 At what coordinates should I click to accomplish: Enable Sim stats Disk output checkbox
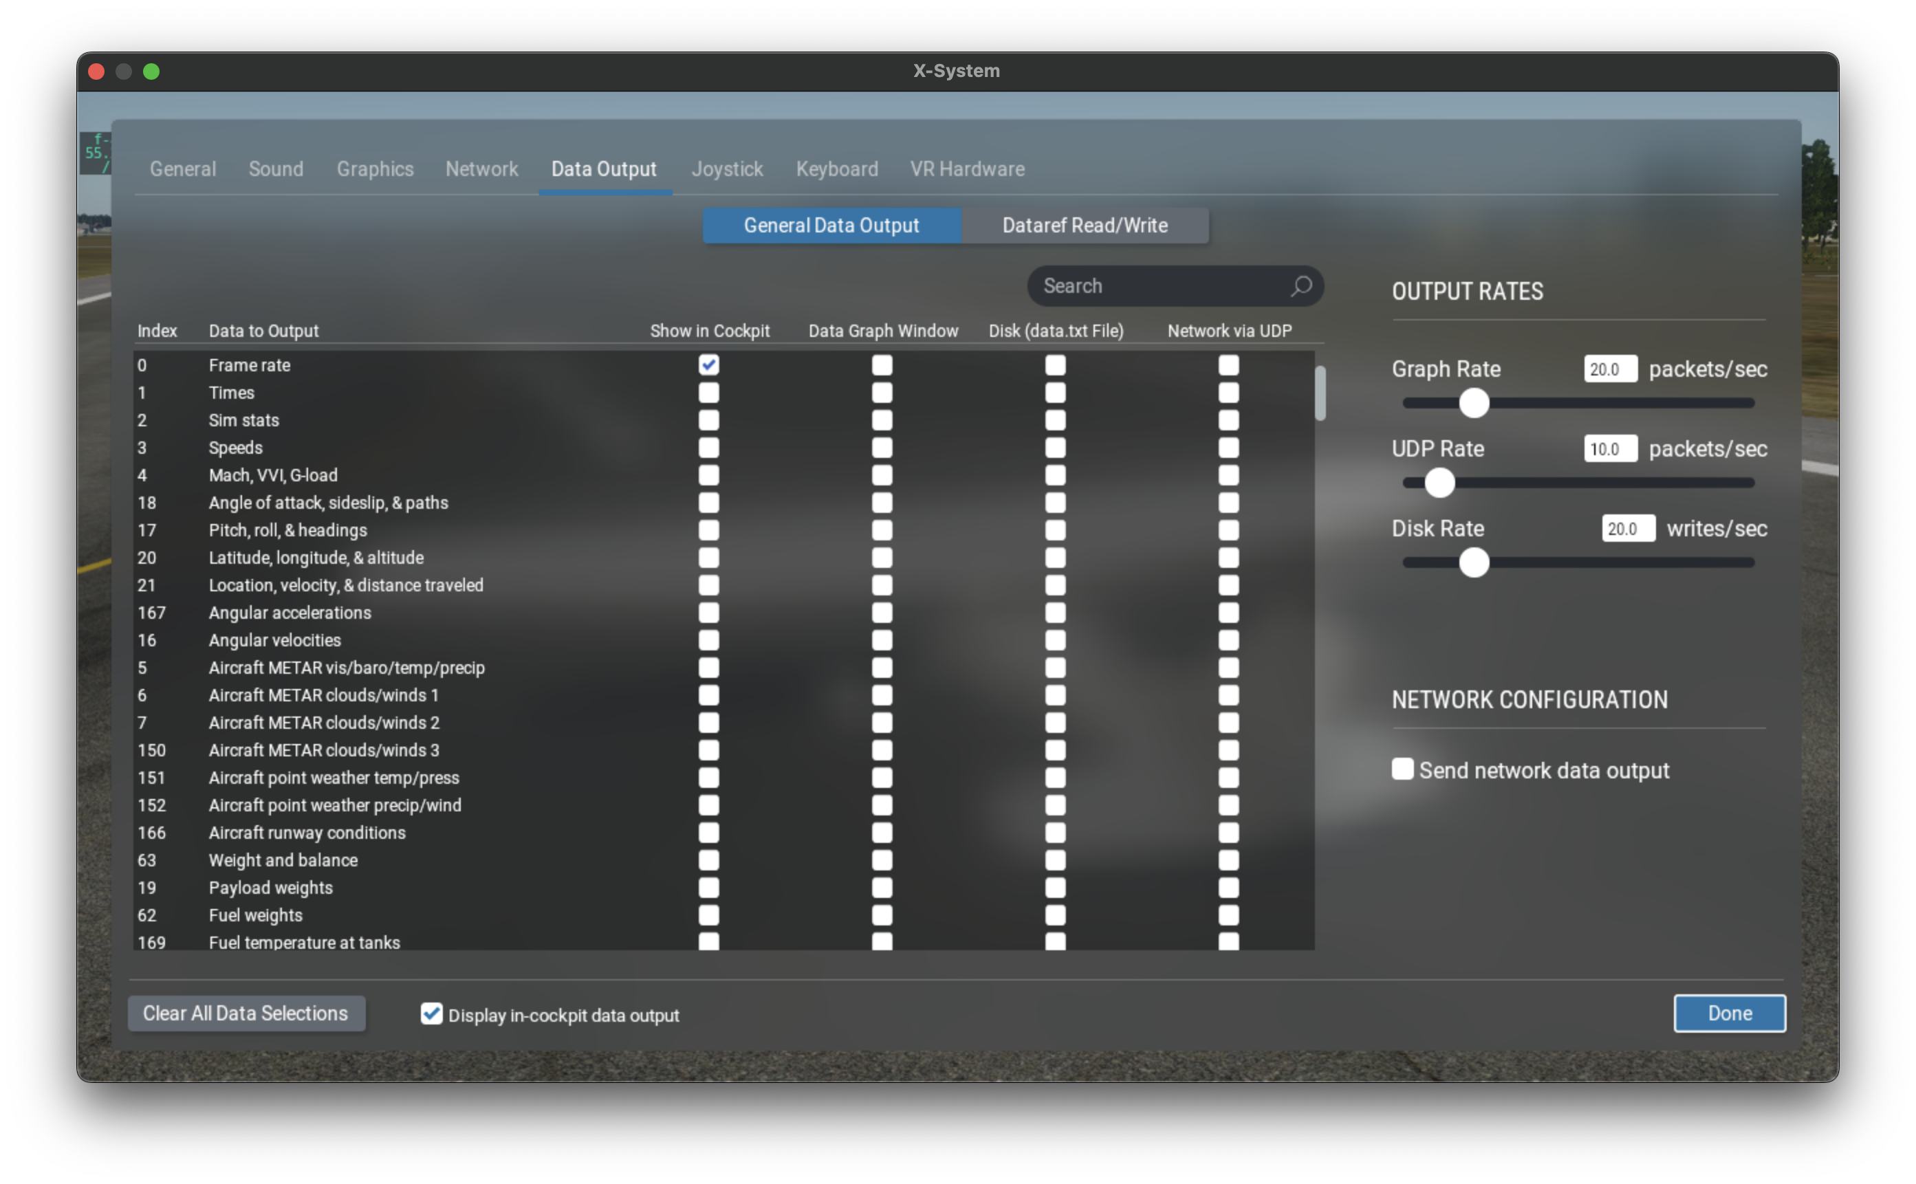click(x=1055, y=419)
